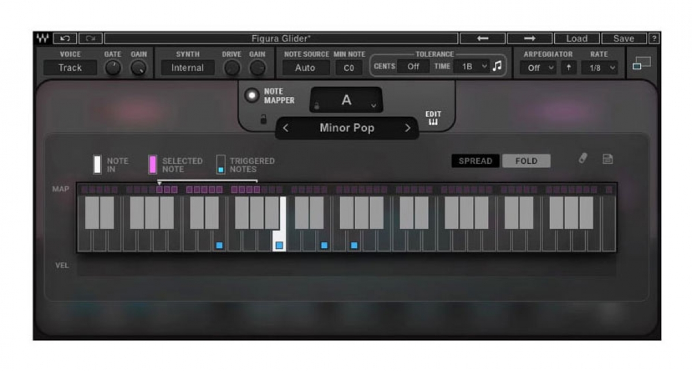692x371 pixels.
Task: Select next scale after Minor Pop
Action: pyautogui.click(x=408, y=128)
